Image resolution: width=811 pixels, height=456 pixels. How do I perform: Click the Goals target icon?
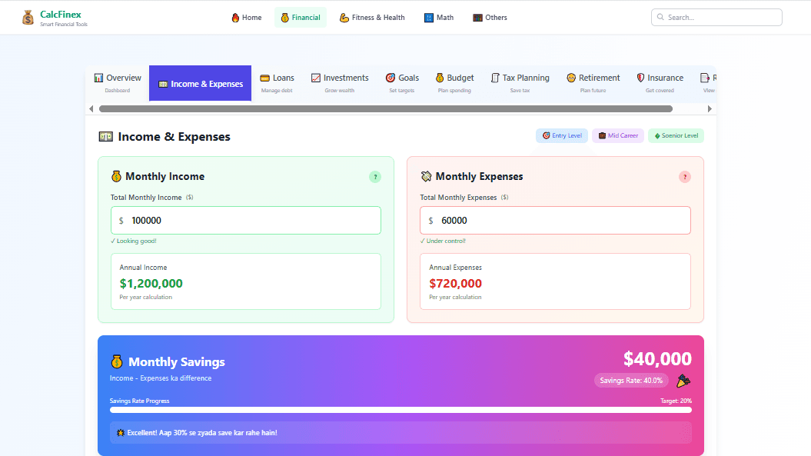pyautogui.click(x=391, y=78)
